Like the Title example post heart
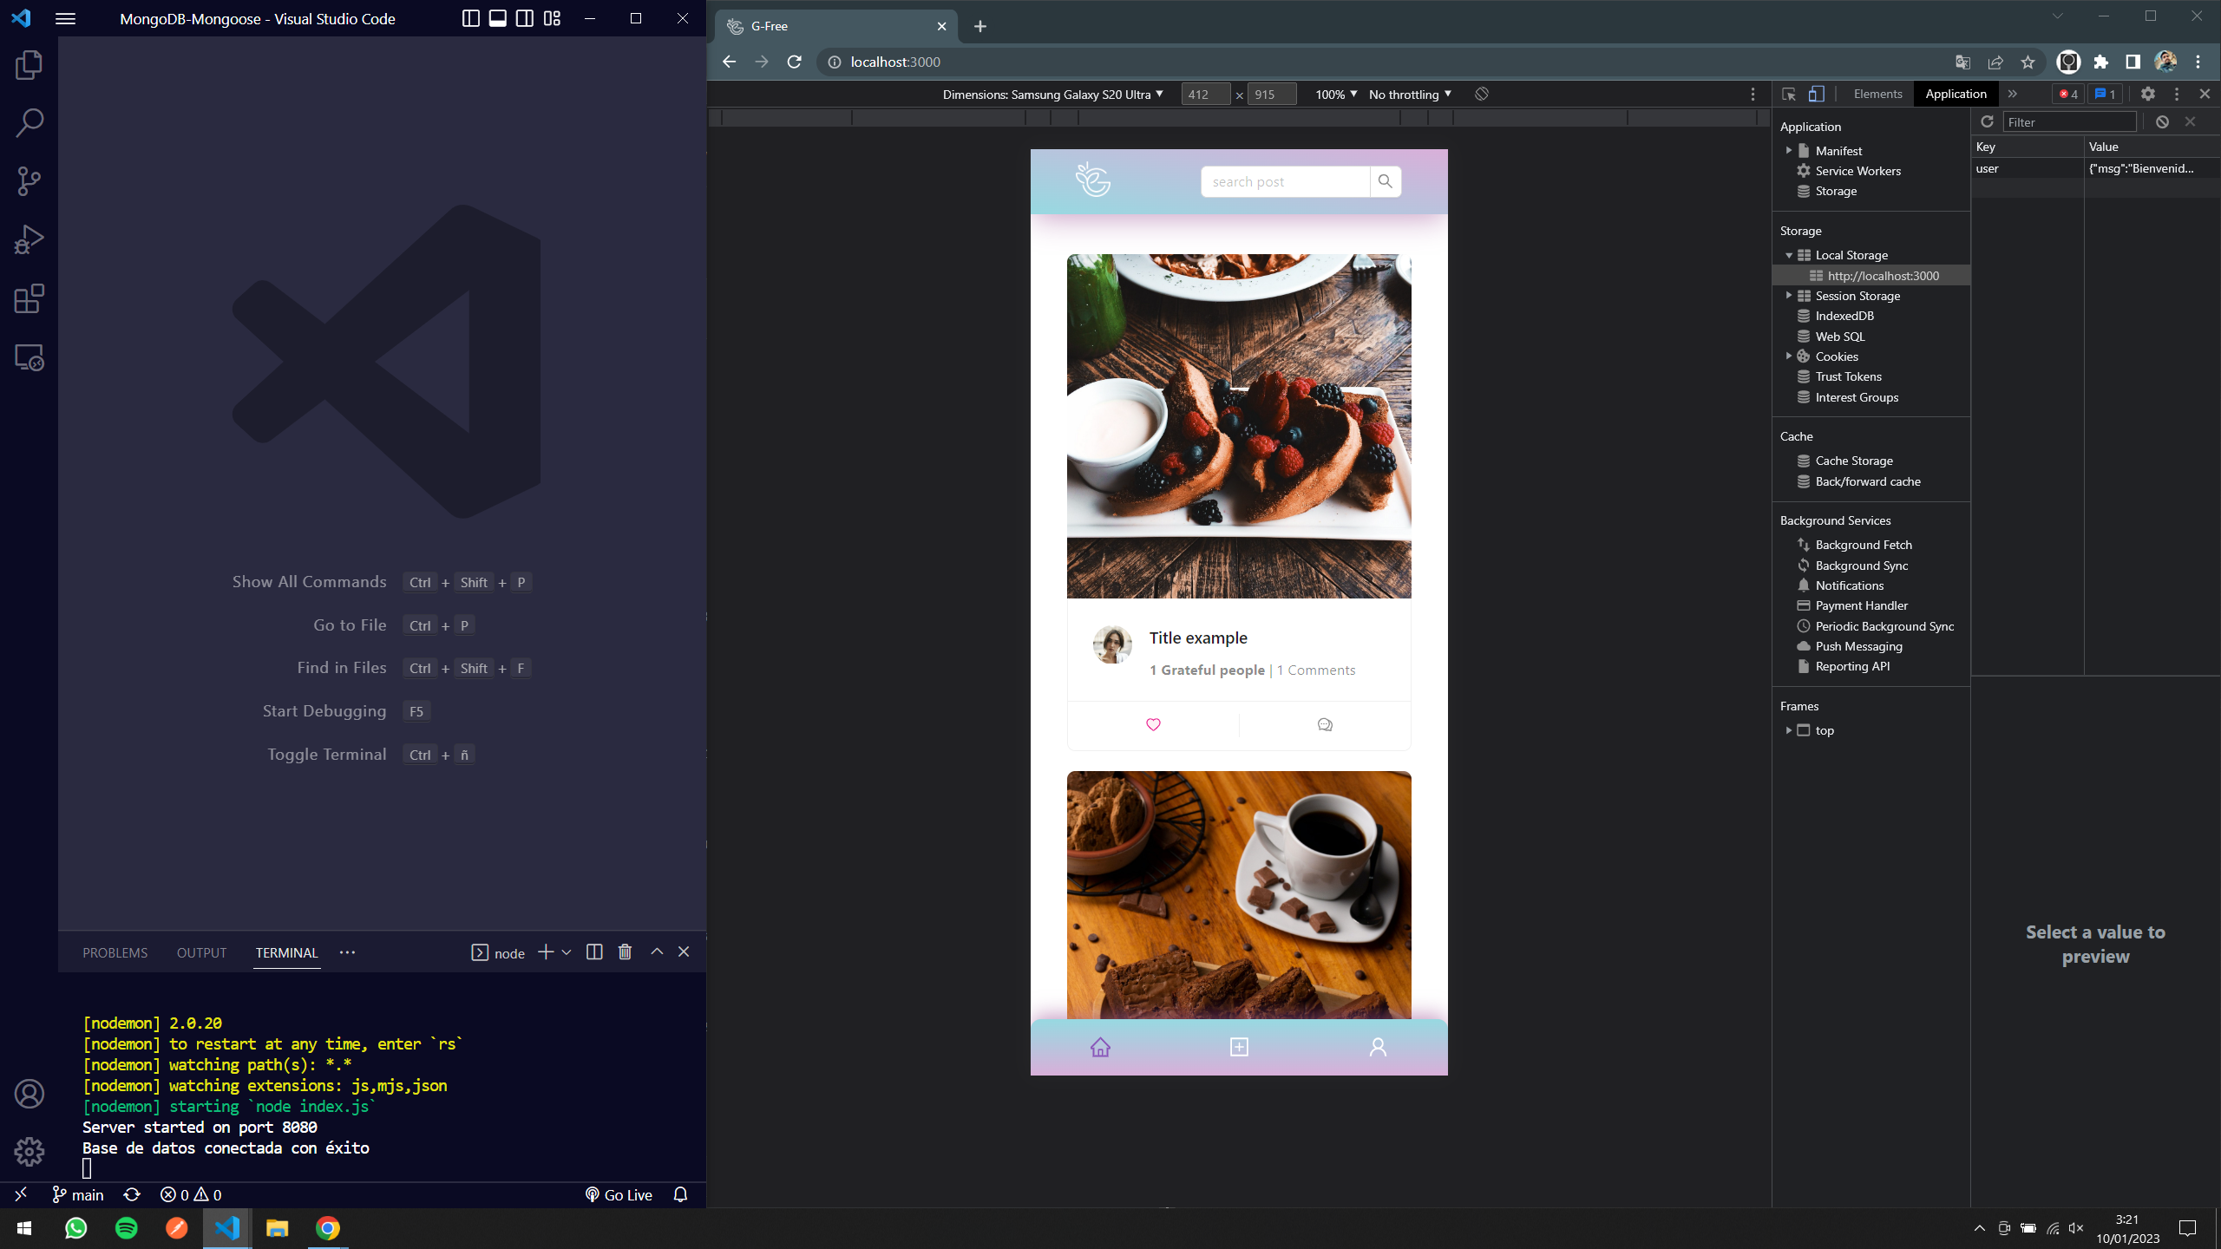The height and width of the screenshot is (1249, 2221). click(1153, 724)
